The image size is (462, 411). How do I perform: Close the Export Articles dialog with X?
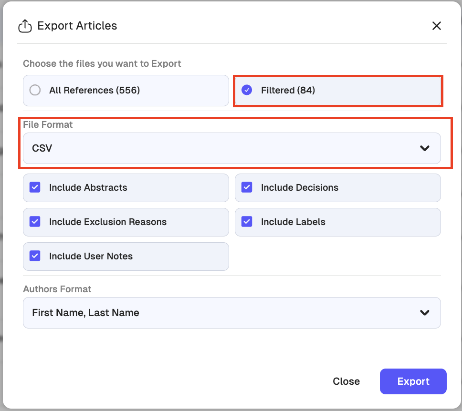click(436, 26)
